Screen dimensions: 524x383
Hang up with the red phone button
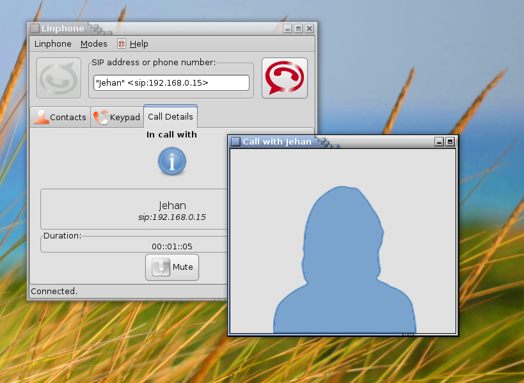(284, 78)
